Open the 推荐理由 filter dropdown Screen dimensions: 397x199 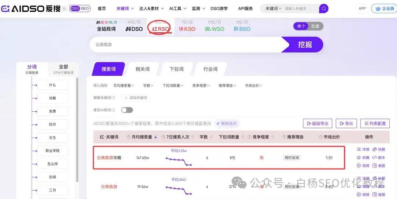tap(227, 86)
